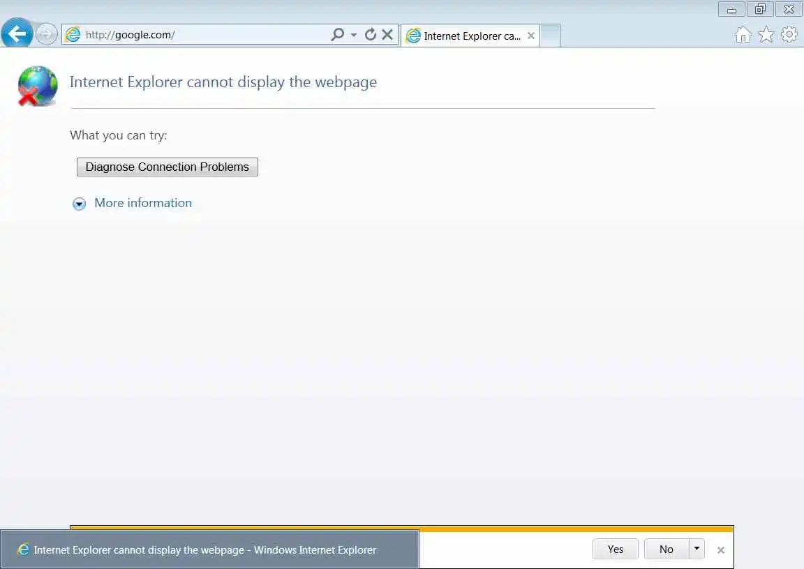Open the Tools gear menu
Image resolution: width=804 pixels, height=569 pixels.
pos(789,34)
